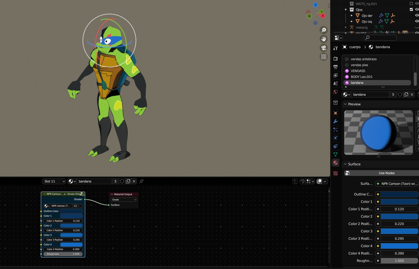Open Material Output Eevee target dropdown
419x269 pixels.
point(124,200)
